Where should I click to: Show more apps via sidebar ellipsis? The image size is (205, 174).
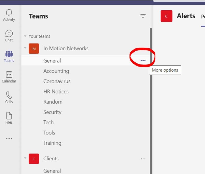9,139
